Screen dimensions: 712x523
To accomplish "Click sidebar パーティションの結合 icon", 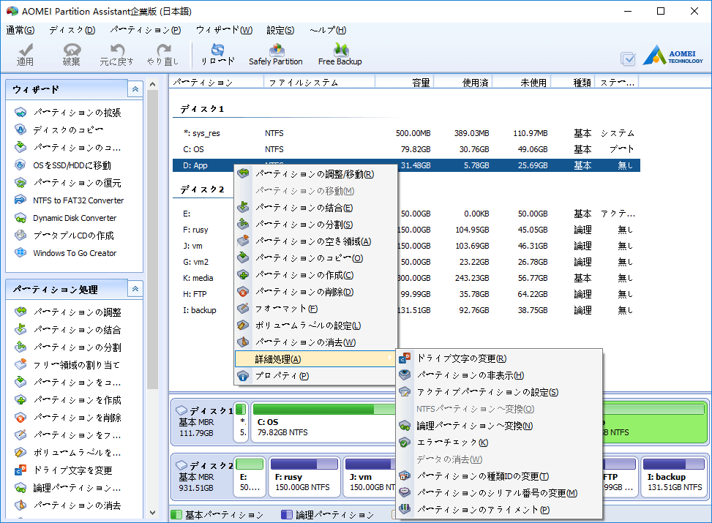I will 20,330.
